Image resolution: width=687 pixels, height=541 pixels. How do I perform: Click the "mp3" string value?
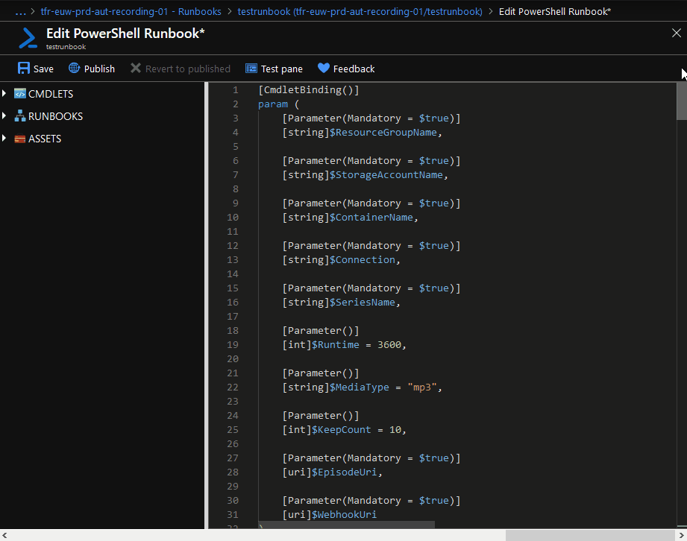422,387
